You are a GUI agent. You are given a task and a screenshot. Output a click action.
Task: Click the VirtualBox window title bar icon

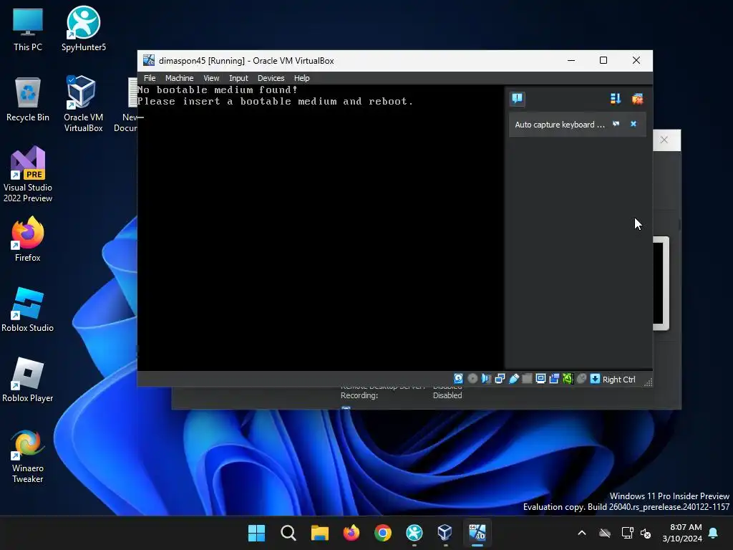point(149,60)
